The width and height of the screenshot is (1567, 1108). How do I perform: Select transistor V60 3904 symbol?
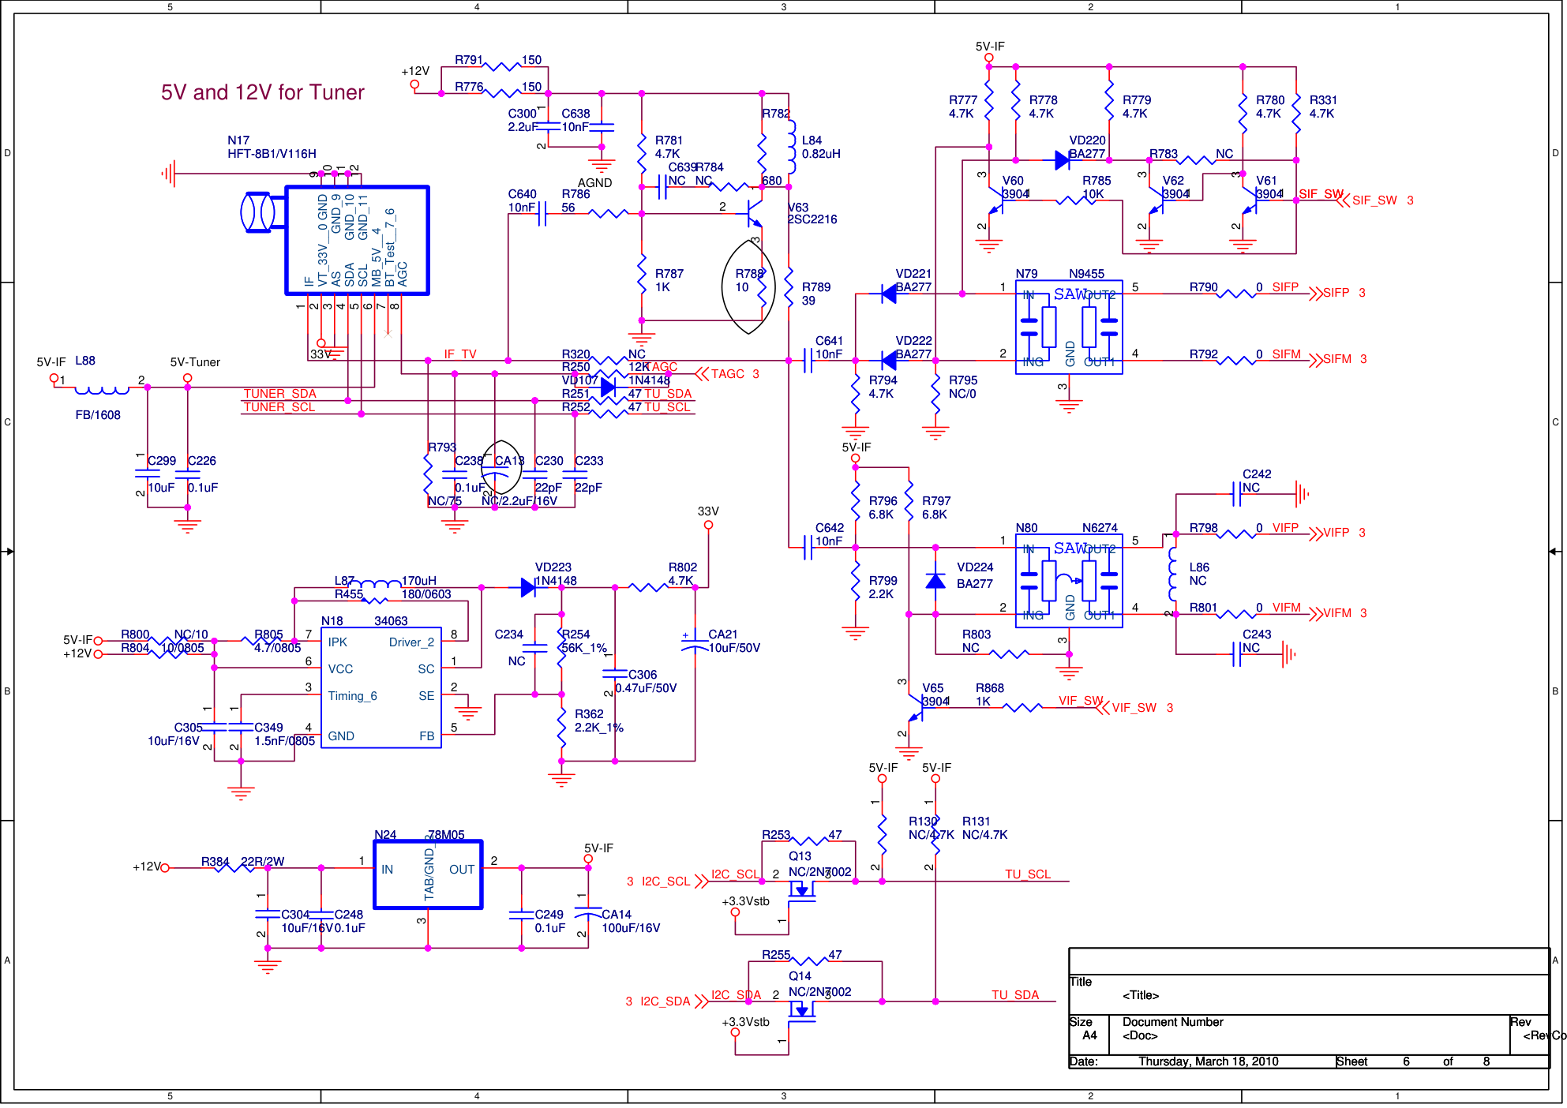pos(995,201)
